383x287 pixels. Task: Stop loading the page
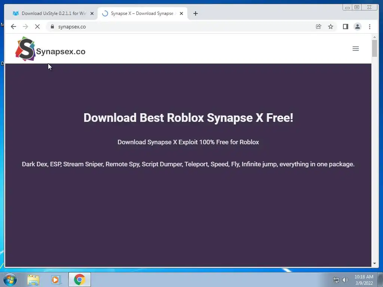[37, 27]
